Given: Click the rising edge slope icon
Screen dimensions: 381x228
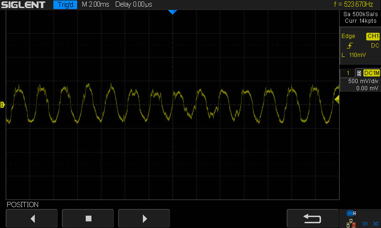Looking at the screenshot, I should [350, 46].
